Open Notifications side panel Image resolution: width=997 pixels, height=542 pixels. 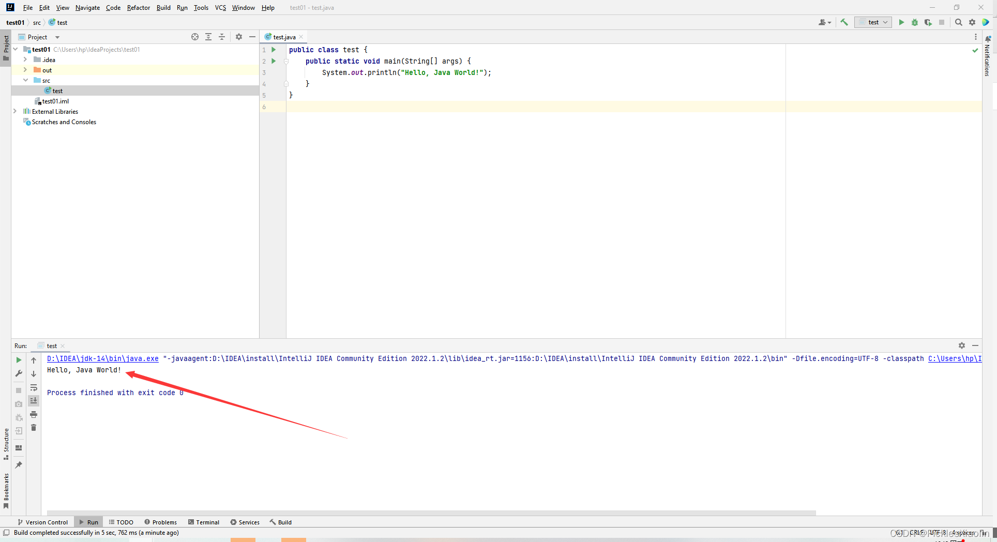coord(988,57)
